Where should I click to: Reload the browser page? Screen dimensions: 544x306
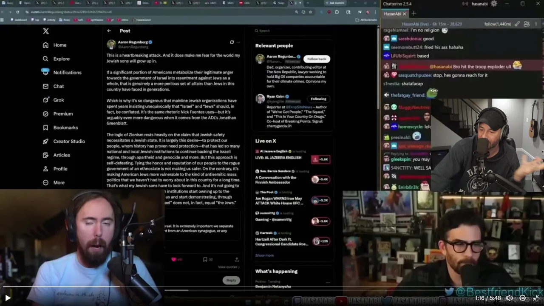click(x=17, y=12)
